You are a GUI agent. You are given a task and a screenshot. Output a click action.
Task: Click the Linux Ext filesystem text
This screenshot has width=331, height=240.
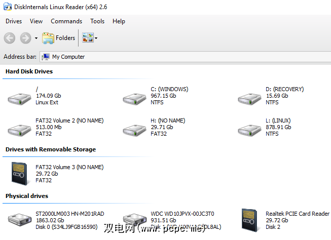point(47,102)
